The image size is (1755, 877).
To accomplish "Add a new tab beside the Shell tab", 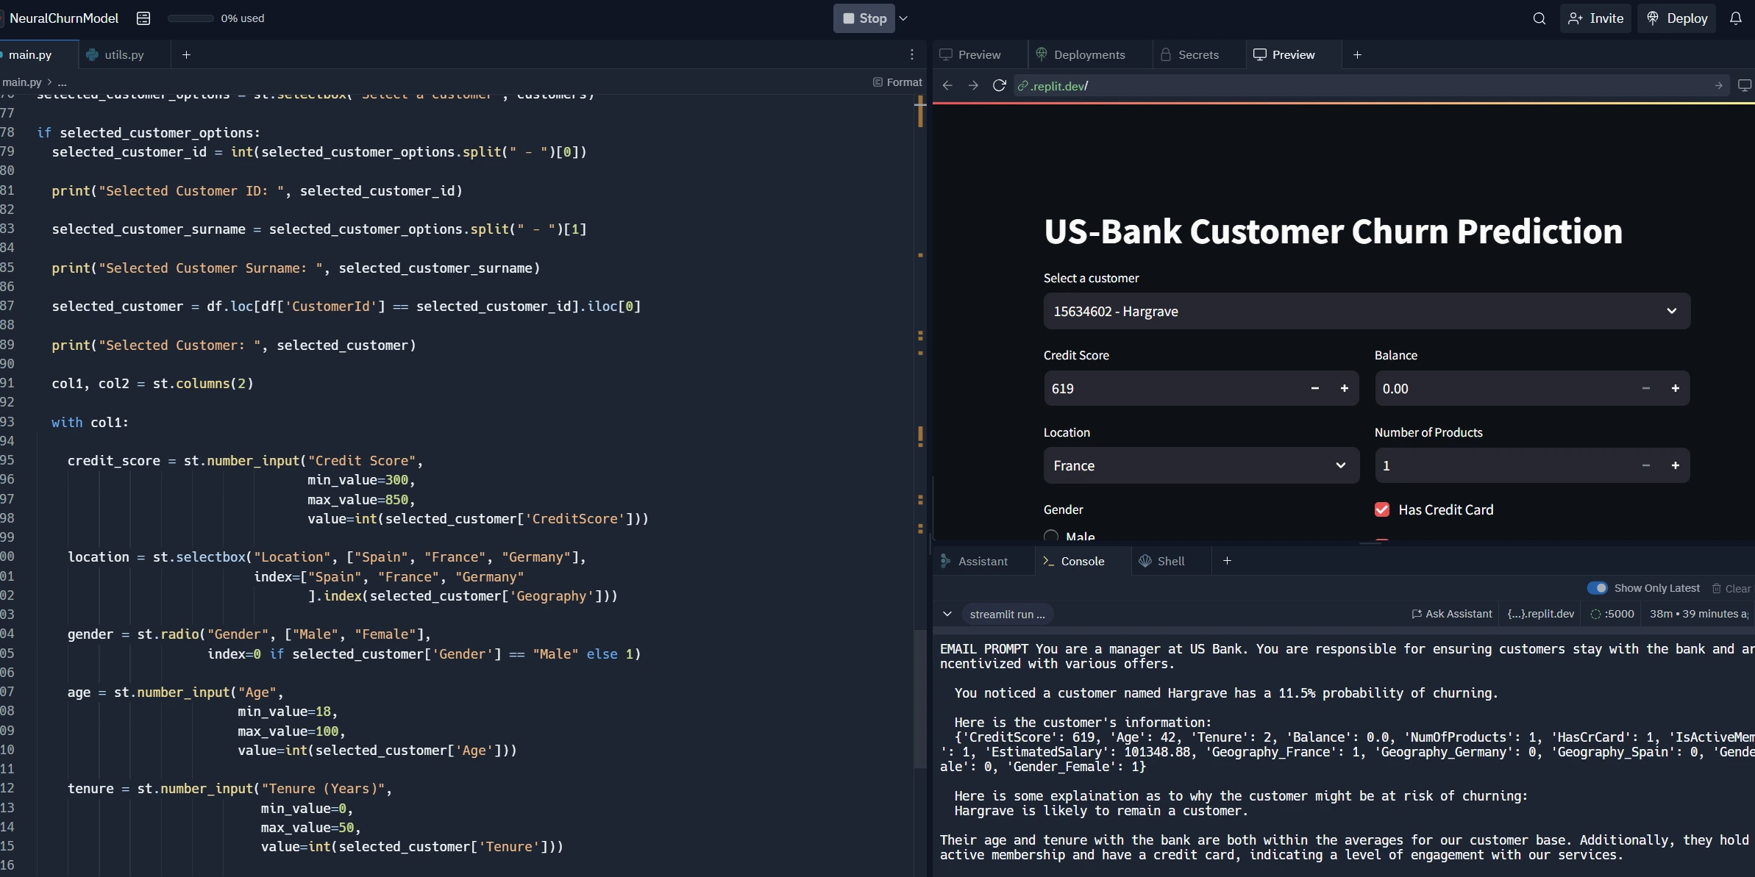I will tap(1227, 561).
